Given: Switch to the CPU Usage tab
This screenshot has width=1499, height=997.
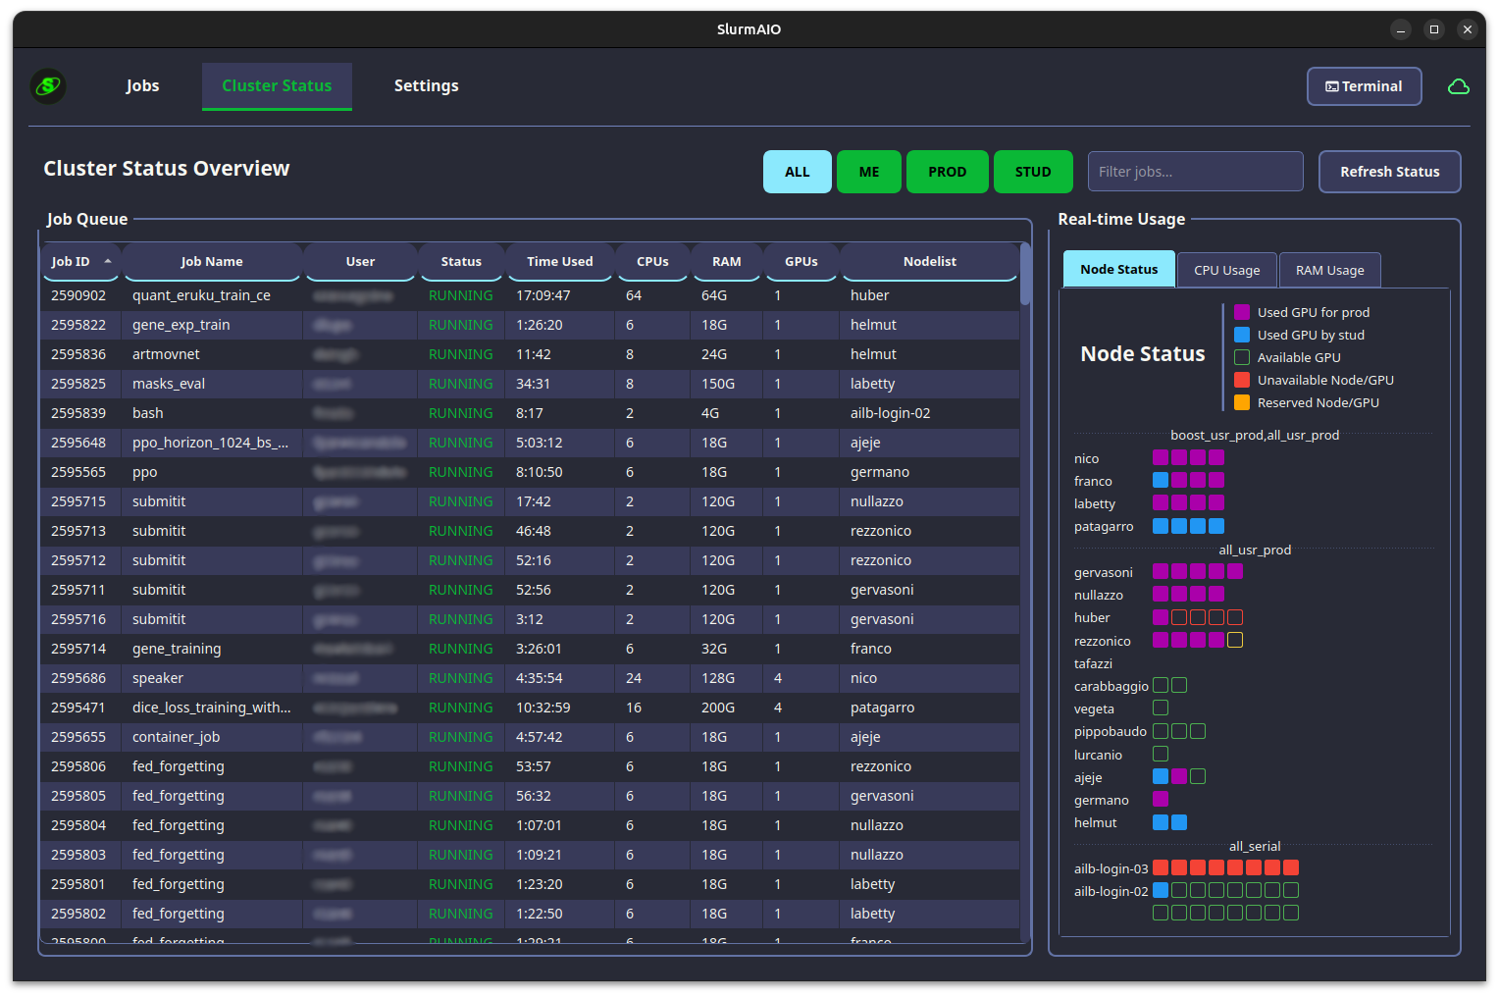Looking at the screenshot, I should point(1226,270).
